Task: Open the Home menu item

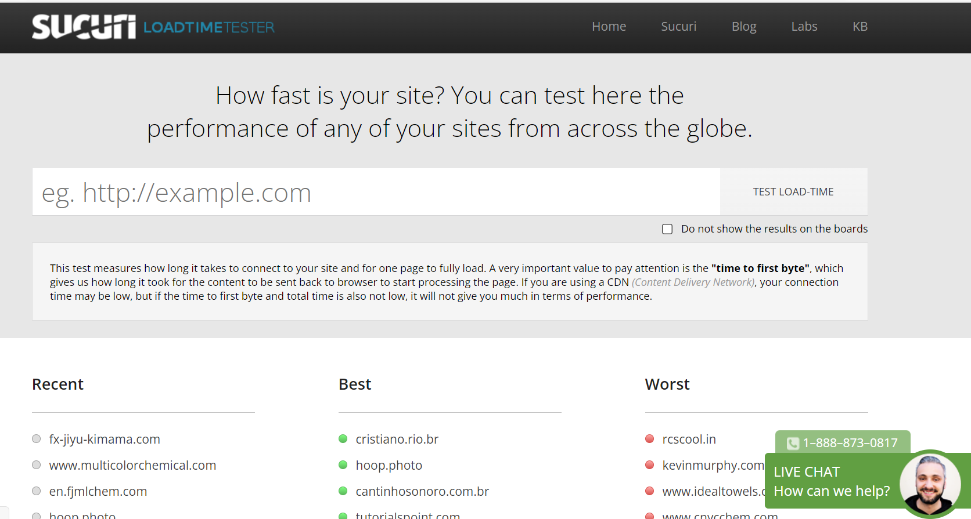Action: (609, 27)
